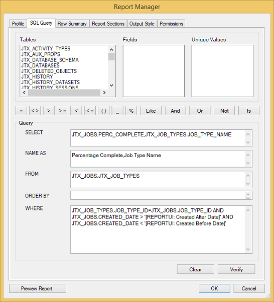Select JTX_HISTORY table
274x302 pixels.
[37, 77]
